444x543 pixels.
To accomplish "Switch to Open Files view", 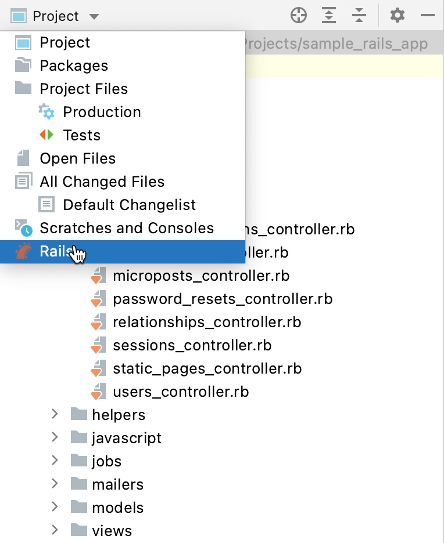I will tap(77, 158).
